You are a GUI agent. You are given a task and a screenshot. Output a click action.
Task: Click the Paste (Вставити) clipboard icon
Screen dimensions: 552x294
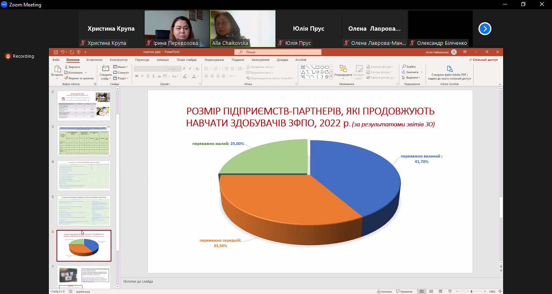57,69
